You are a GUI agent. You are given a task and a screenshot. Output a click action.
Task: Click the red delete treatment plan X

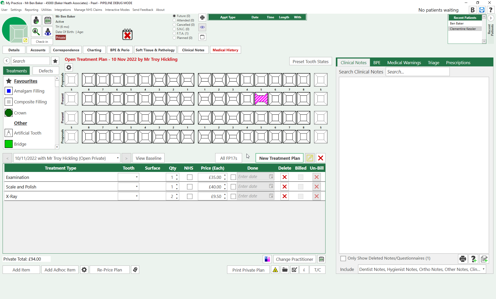[321, 158]
